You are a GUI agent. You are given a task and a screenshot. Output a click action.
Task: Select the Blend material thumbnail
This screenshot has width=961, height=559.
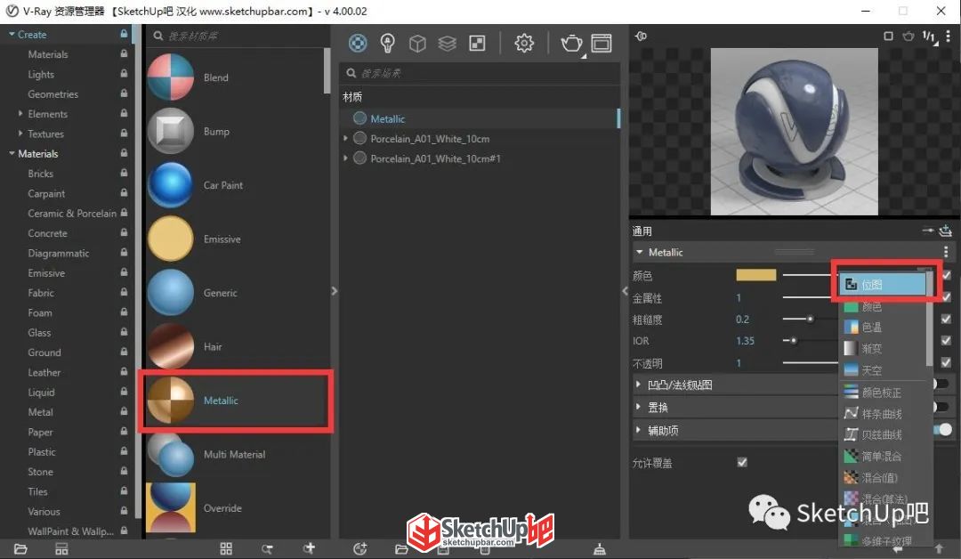(x=170, y=77)
